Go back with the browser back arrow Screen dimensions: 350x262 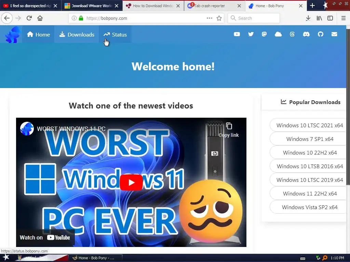point(7,18)
